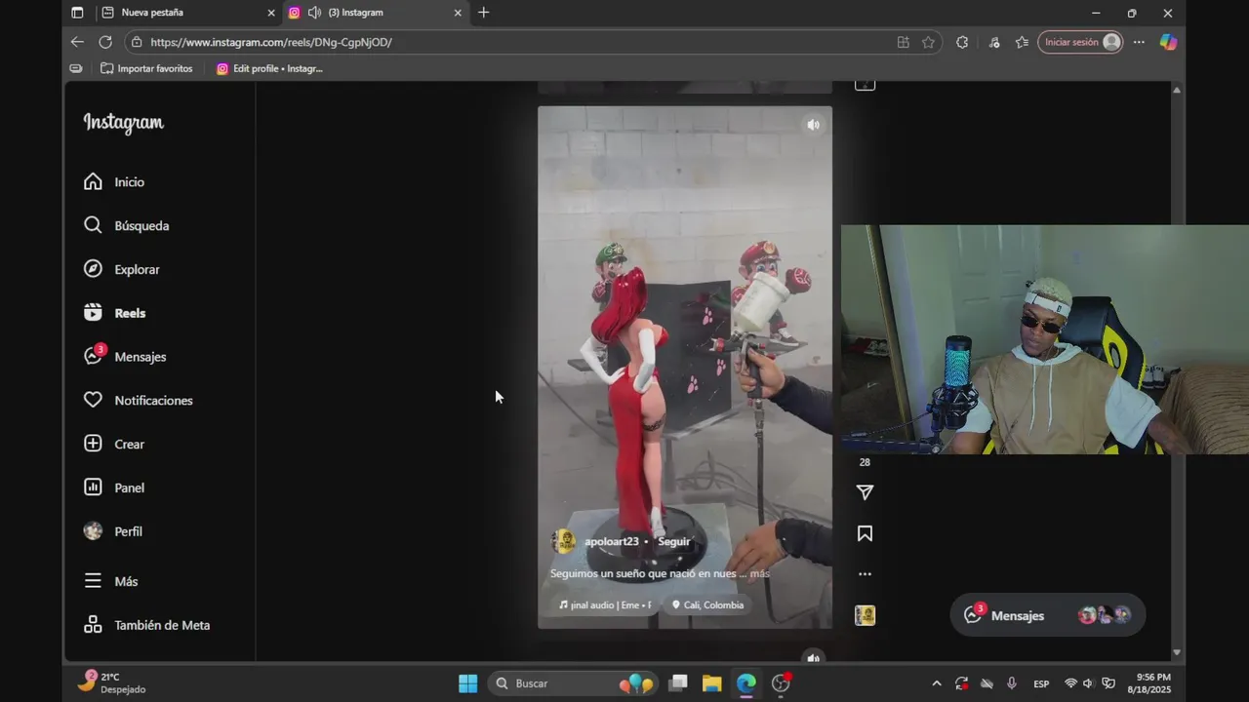The image size is (1249, 702).
Task: Add page to favorites star
Action: click(928, 42)
